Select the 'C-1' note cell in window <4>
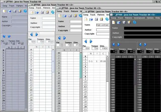This screenshot has height=112, width=161. click(x=91, y=61)
